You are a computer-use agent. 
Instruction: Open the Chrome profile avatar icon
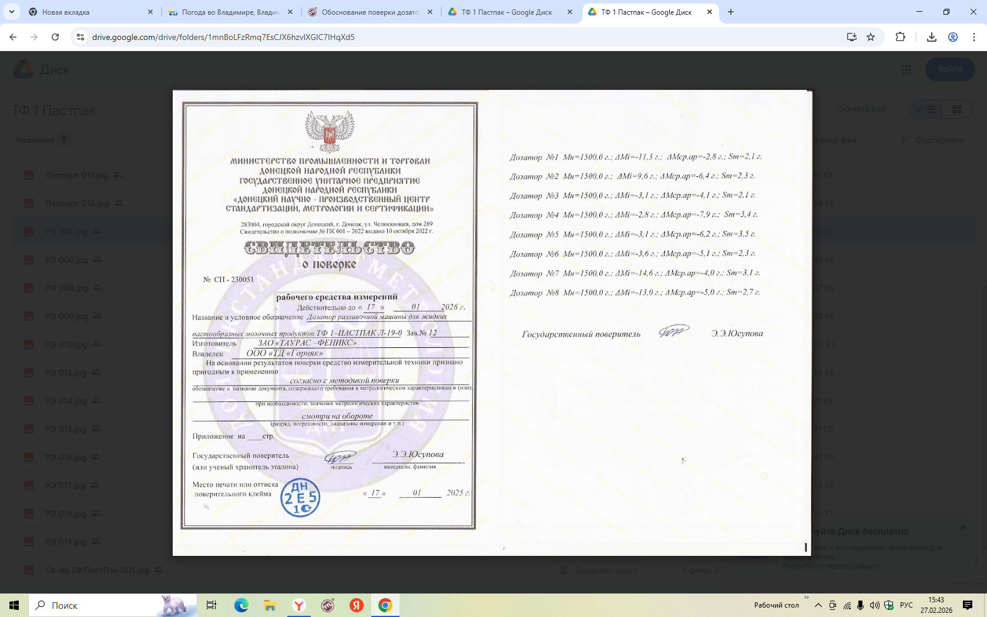click(x=953, y=37)
